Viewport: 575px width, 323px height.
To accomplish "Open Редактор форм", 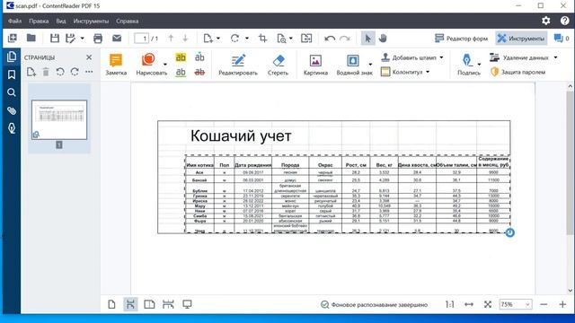I will click(x=461, y=38).
